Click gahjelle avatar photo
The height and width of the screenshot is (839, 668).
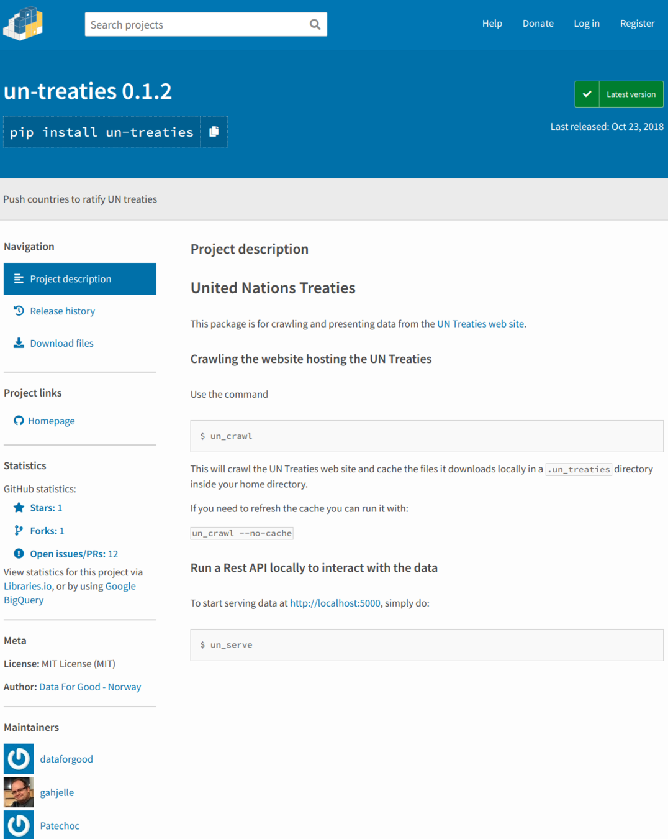[x=19, y=792]
